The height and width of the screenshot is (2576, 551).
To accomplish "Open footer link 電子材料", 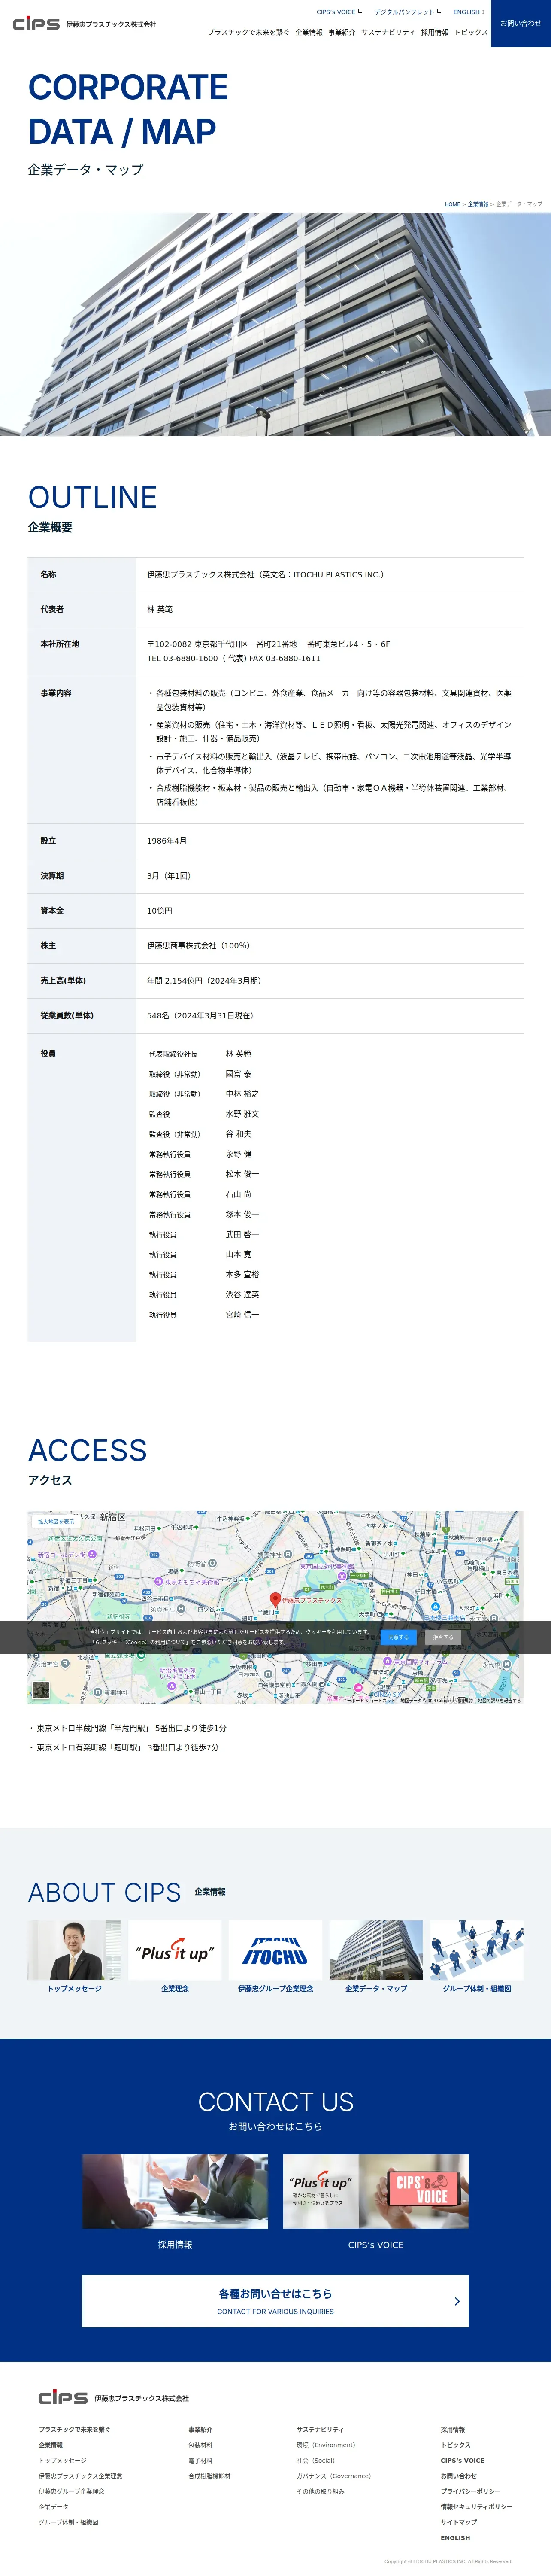I will click(200, 2460).
